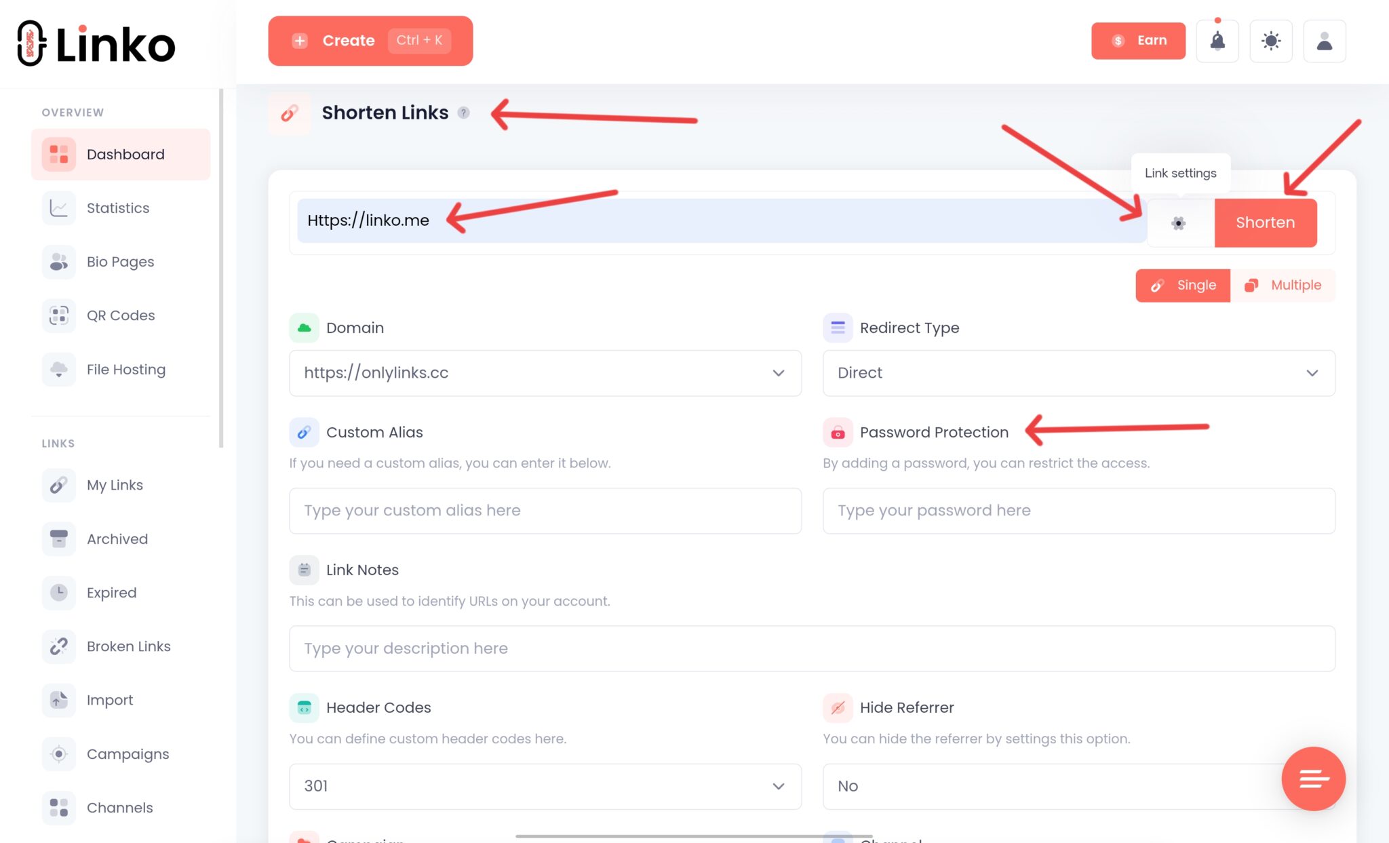Screen dimensions: 1389x843
Task: Click the Import file icon
Action: pyautogui.click(x=59, y=700)
